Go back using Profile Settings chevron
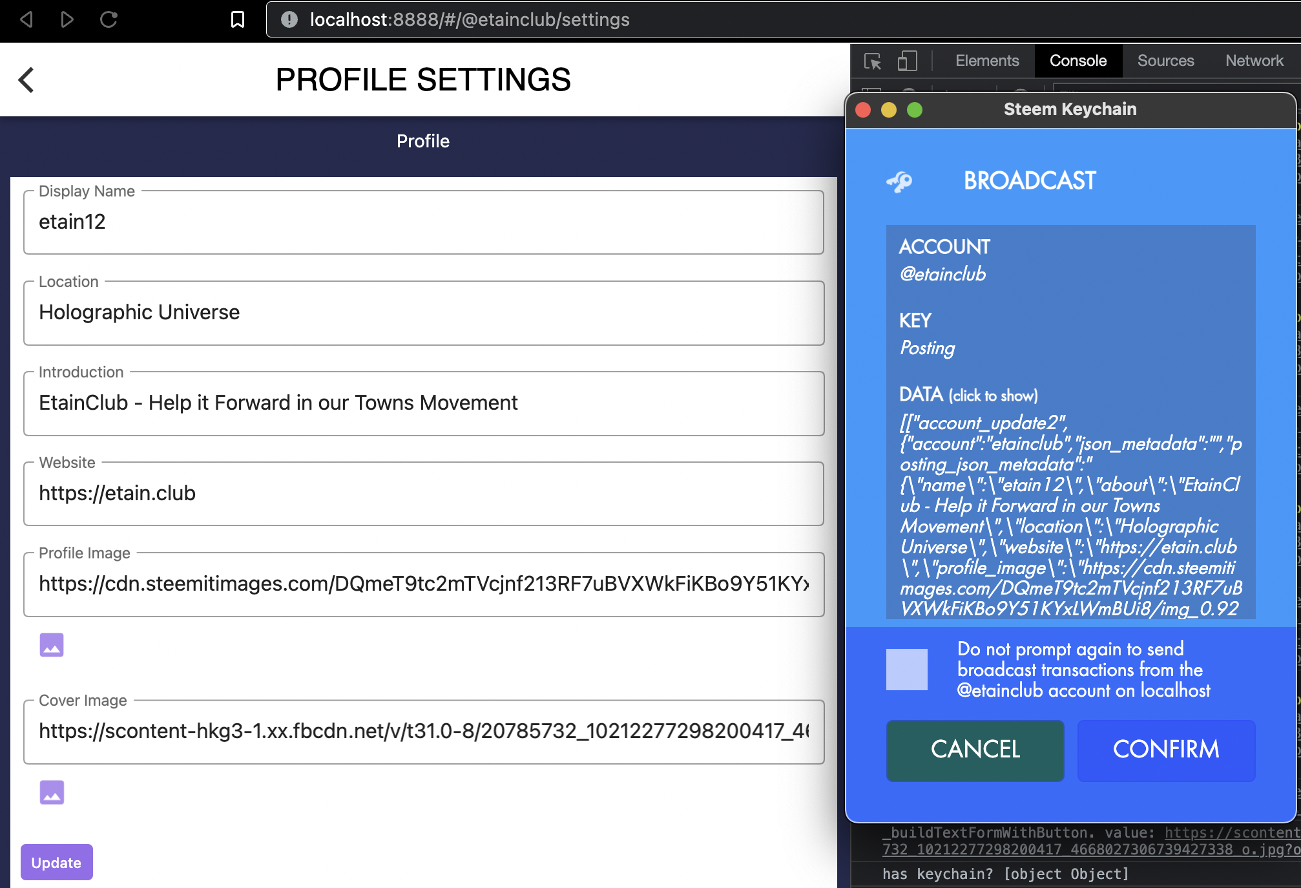 26,80
